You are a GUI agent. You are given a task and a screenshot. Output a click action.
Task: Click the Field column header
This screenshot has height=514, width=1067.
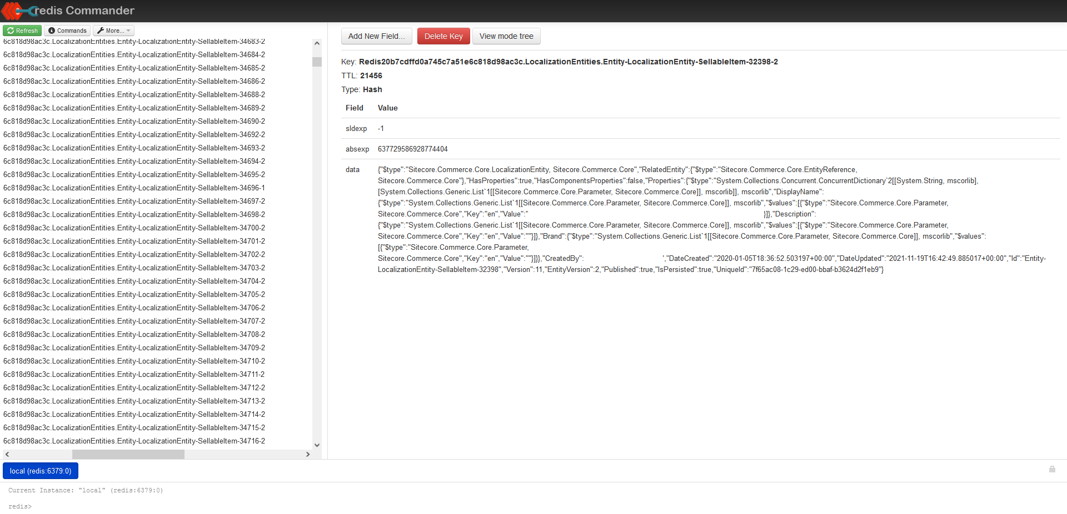(x=355, y=108)
